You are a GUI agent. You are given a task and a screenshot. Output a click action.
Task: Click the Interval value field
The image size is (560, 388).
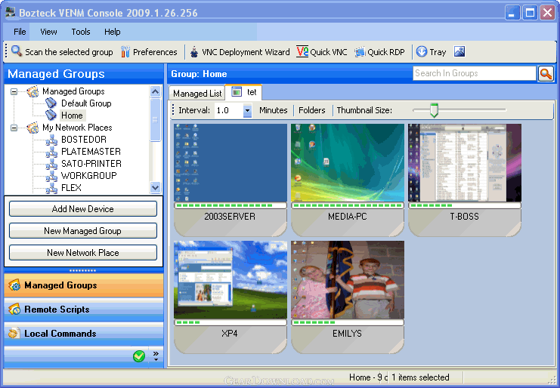click(x=229, y=110)
